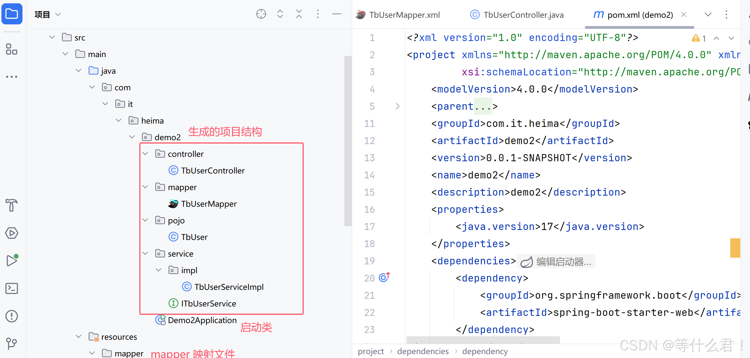Click the Edit Starters inlay hint

point(556,262)
